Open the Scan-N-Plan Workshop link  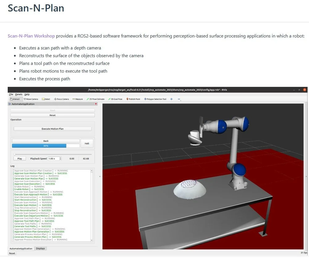(31, 36)
